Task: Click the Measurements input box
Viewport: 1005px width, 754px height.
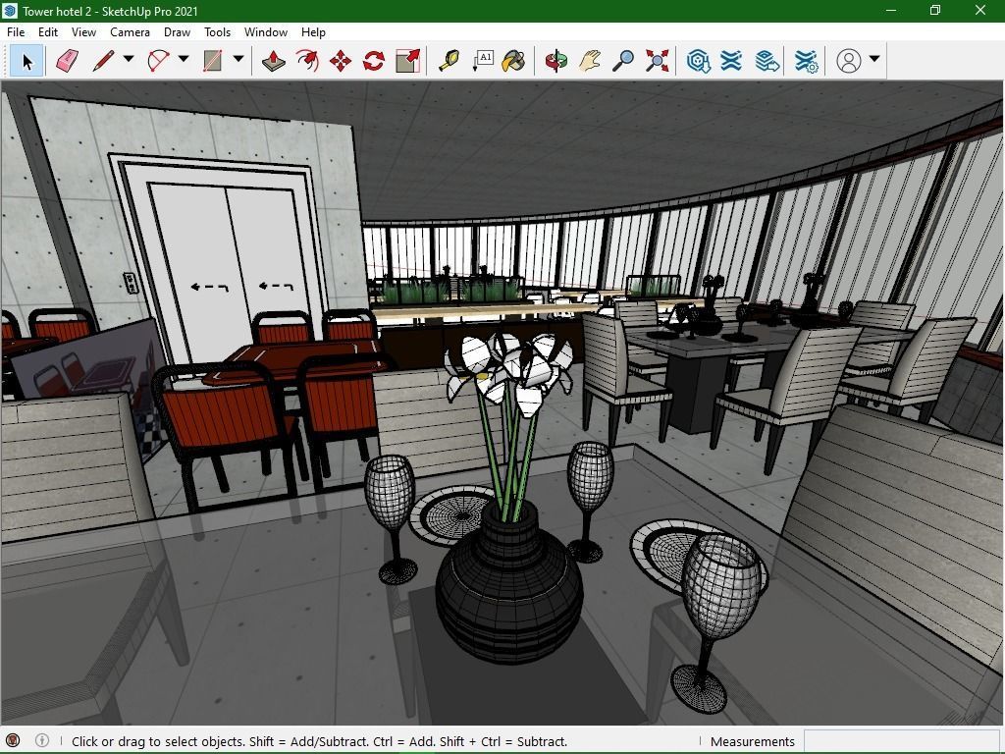Action: pyautogui.click(x=901, y=741)
